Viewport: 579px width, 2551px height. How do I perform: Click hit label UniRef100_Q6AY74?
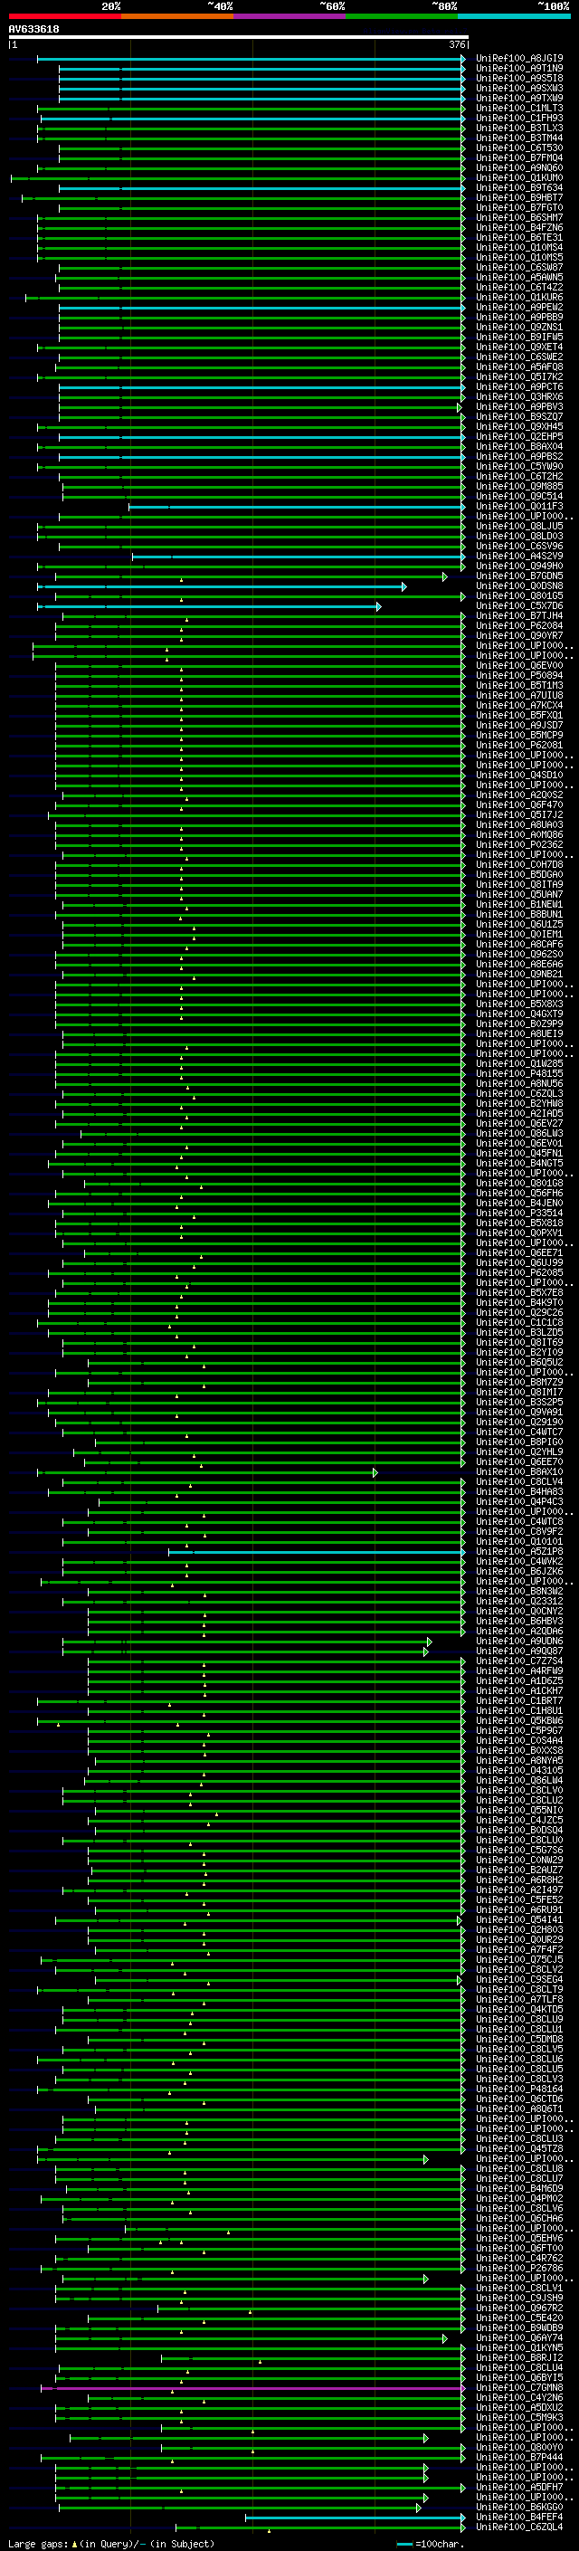(x=519, y=2337)
